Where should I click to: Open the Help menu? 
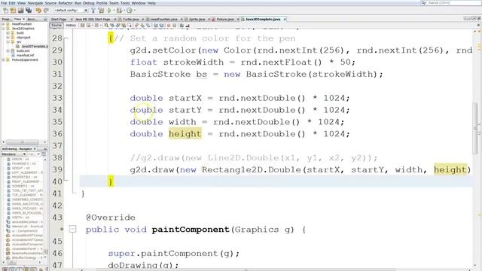pyautogui.click(x=151, y=3)
